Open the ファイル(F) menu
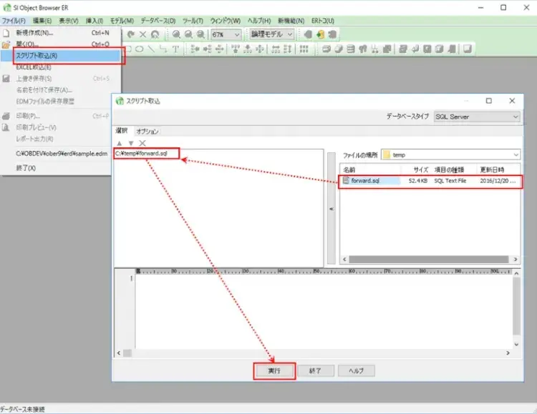The width and height of the screenshot is (537, 414). [14, 21]
